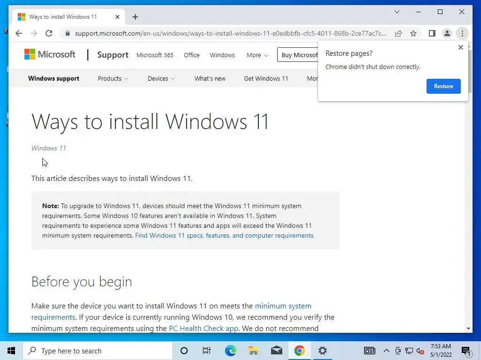Click the italic Windows 11 label under title
Viewport: 481px width, 360px height.
(x=48, y=148)
